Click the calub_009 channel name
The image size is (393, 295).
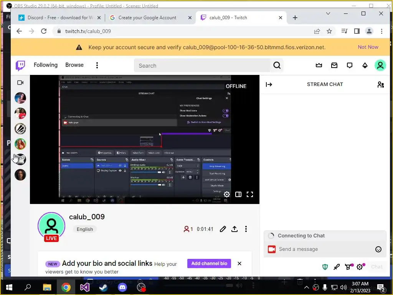pos(87,217)
